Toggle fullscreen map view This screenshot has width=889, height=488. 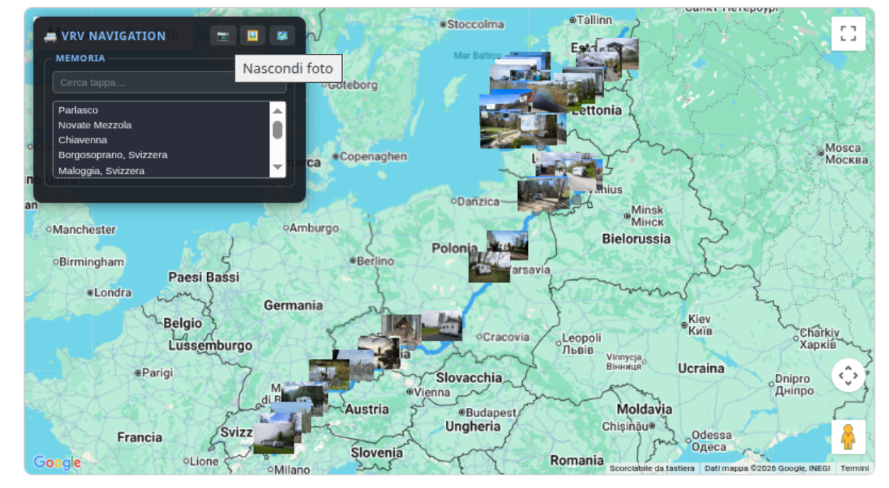[x=849, y=33]
